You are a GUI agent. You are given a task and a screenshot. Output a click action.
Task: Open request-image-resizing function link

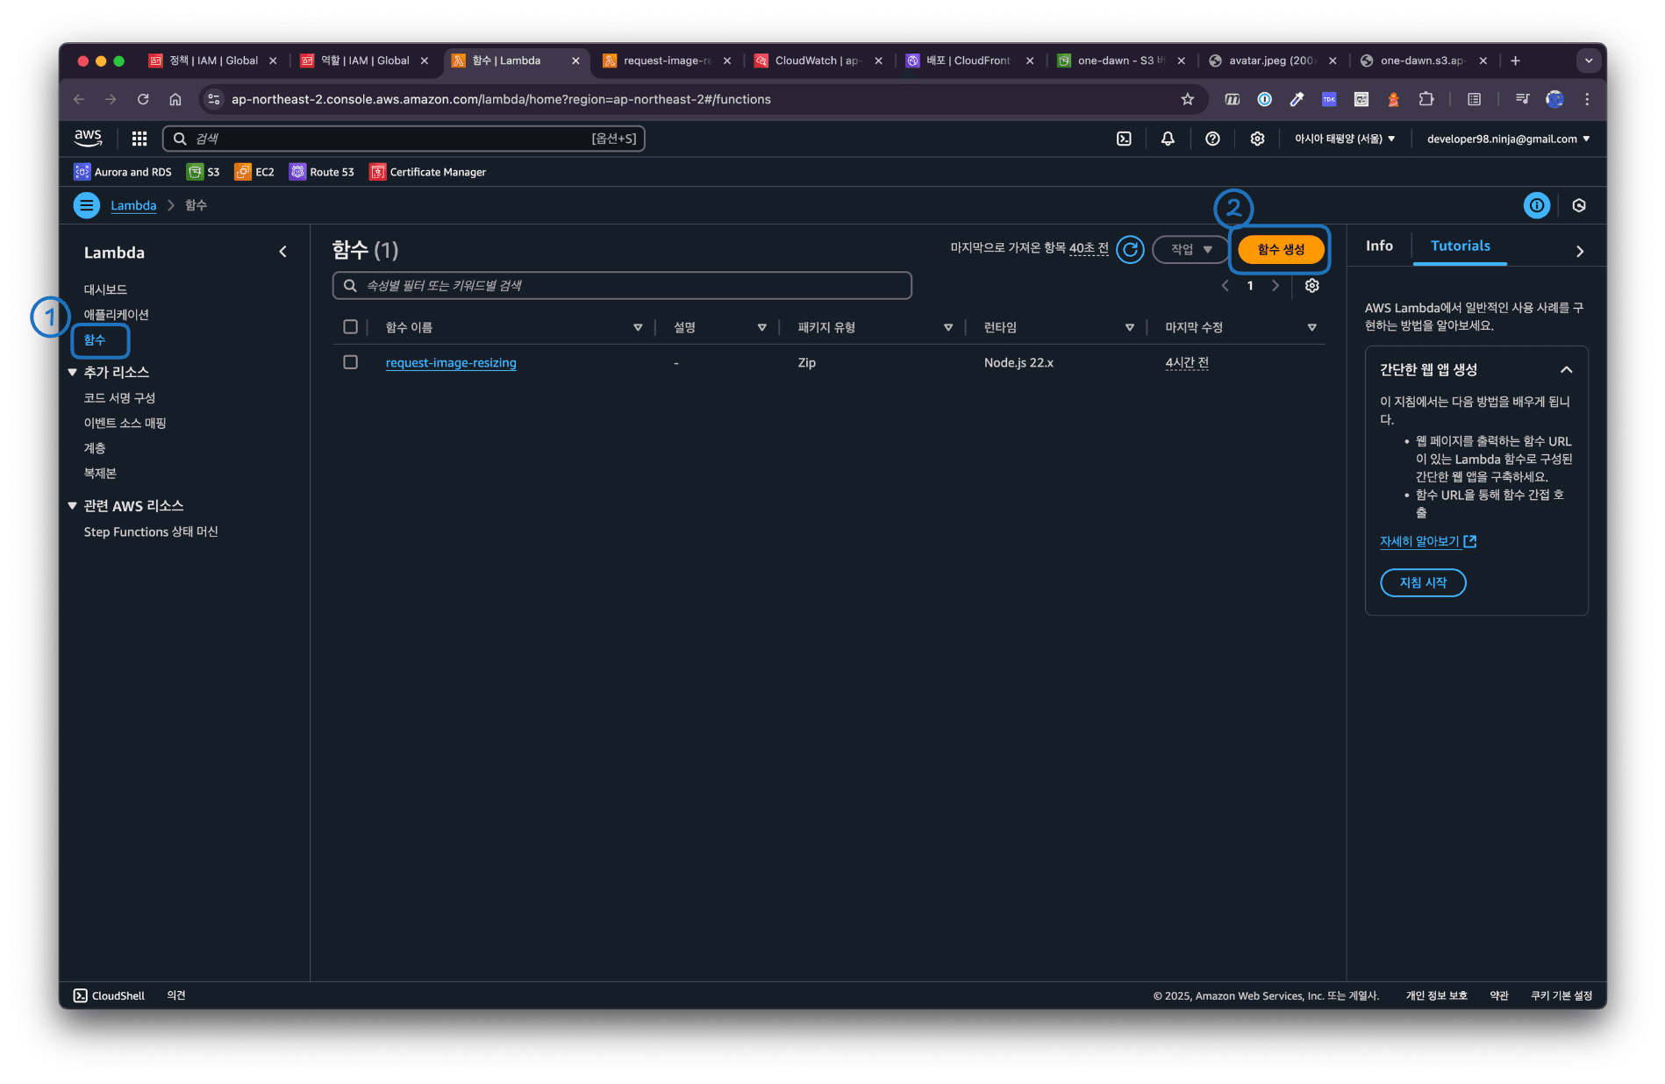coord(451,363)
